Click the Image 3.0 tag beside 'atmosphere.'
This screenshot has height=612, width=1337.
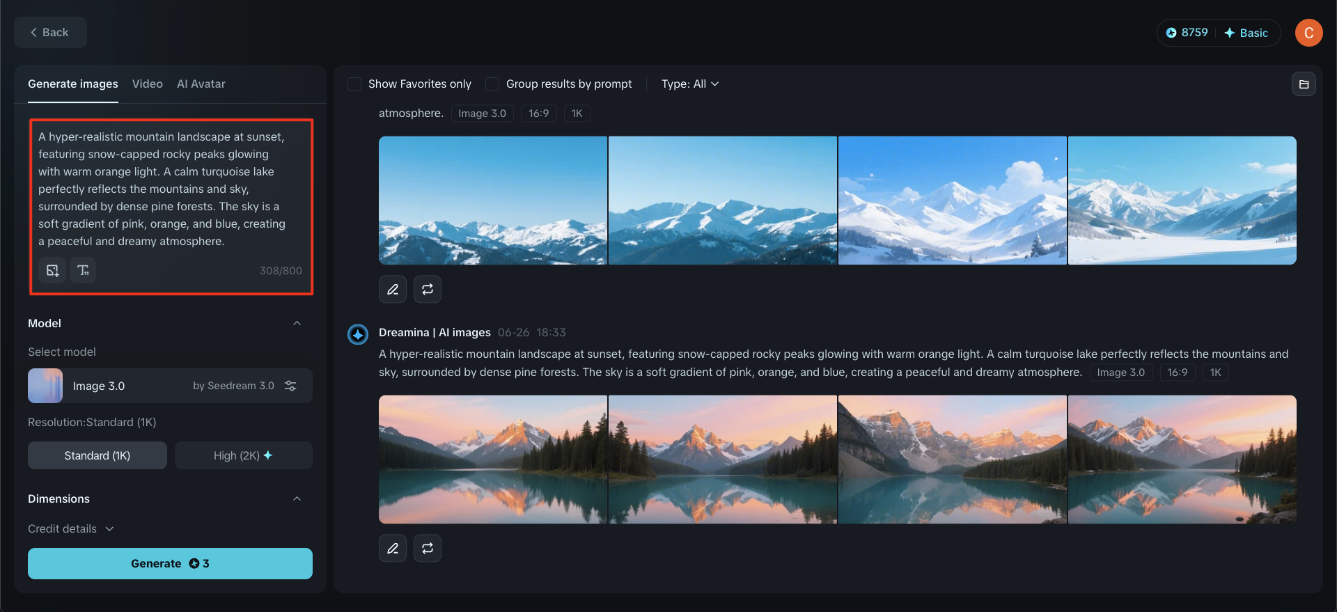pos(483,113)
